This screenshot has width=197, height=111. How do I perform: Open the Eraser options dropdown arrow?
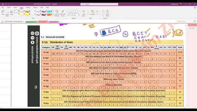(x=11, y=16)
